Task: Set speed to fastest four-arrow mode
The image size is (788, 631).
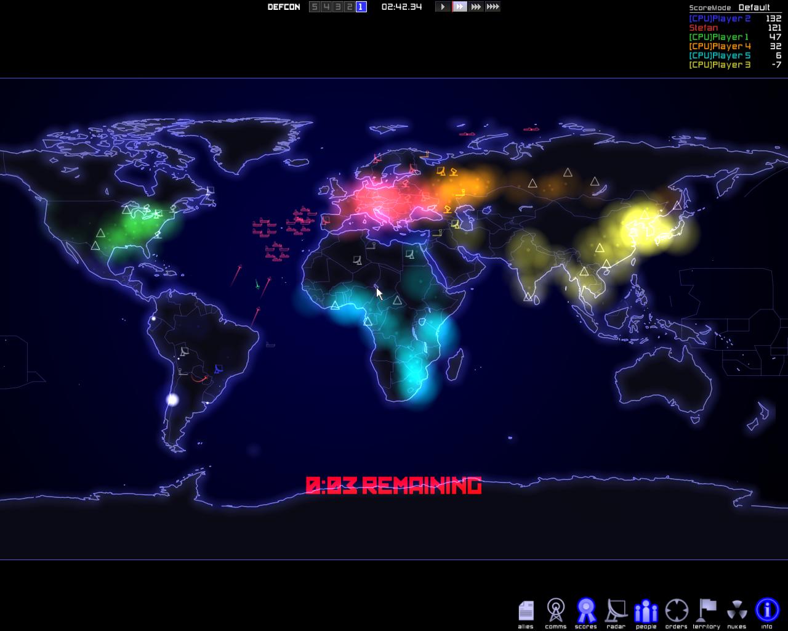Action: tap(492, 7)
